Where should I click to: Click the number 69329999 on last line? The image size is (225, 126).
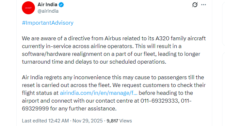35,108
